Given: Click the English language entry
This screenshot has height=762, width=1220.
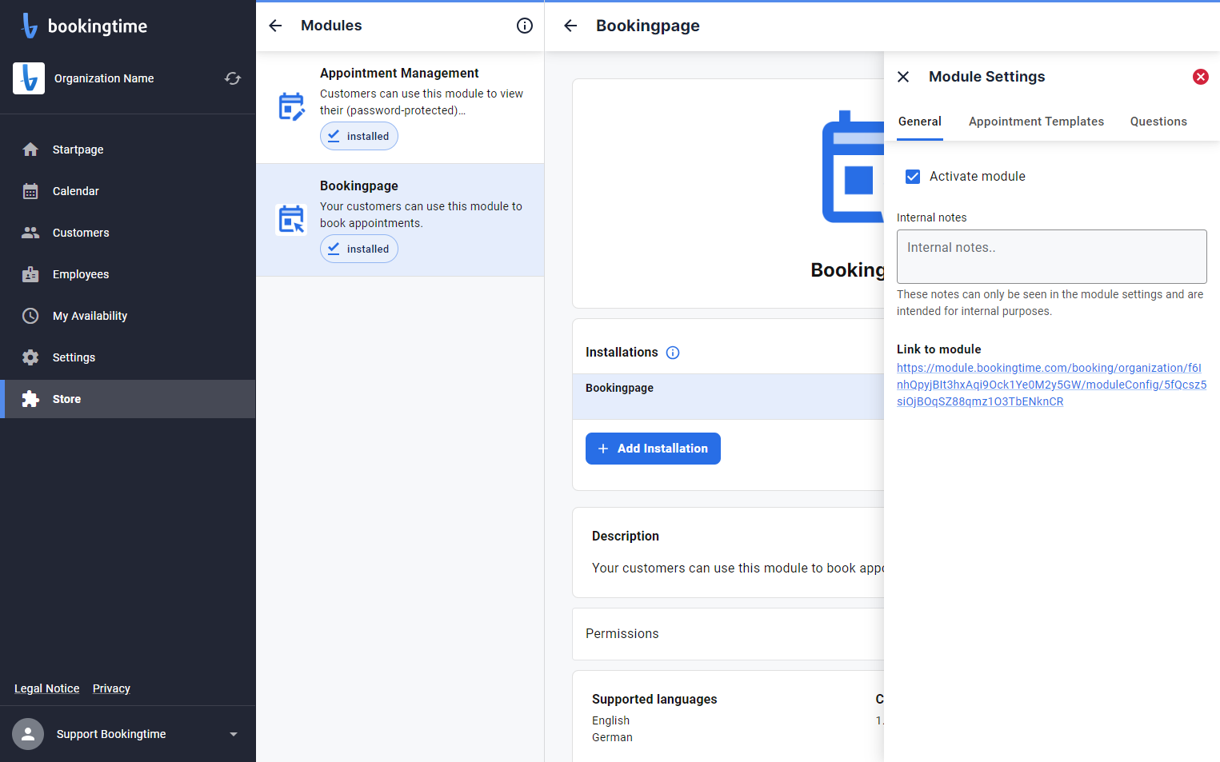Looking at the screenshot, I should pyautogui.click(x=611, y=720).
